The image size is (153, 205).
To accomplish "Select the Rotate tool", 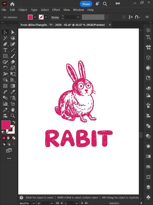I will pos(5,68).
